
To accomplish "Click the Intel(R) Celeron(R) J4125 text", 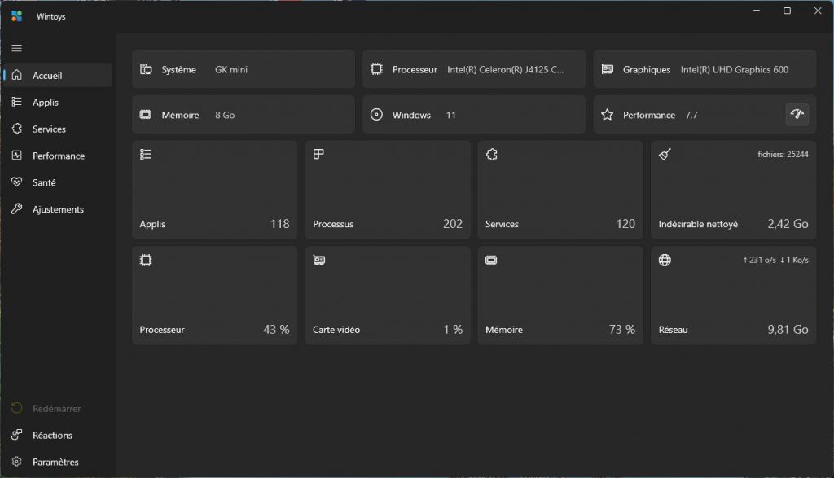I will click(505, 70).
